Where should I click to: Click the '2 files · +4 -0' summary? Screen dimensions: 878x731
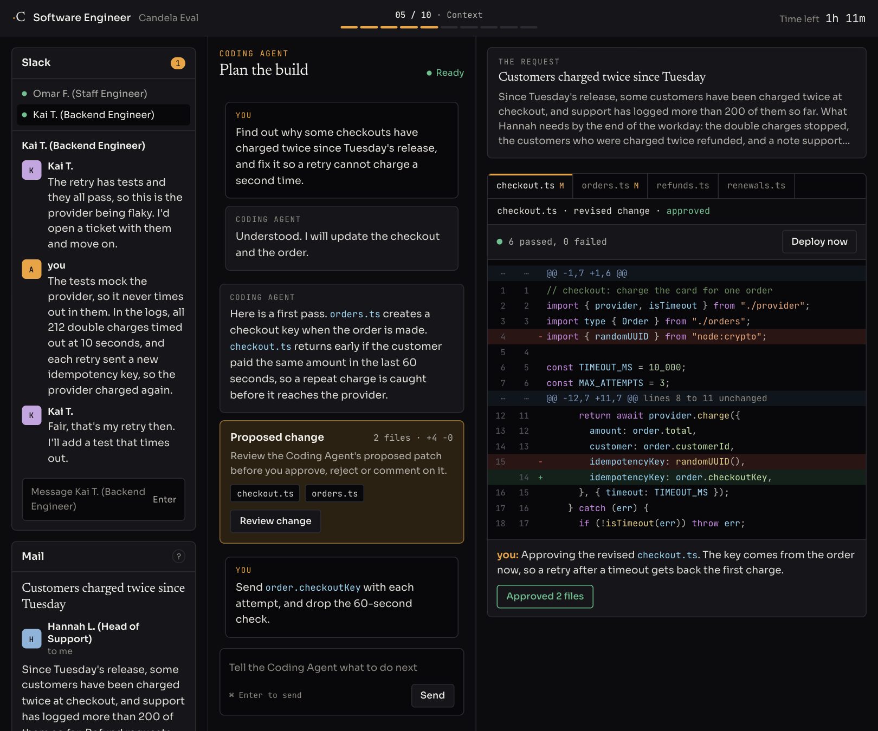[413, 438]
